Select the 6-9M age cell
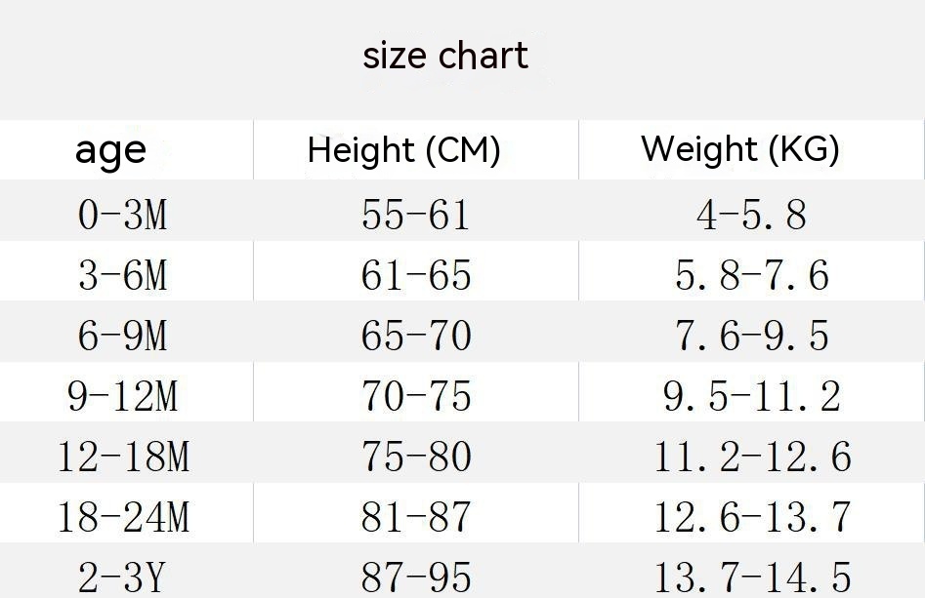Screen dimensions: 925x598 [123, 336]
